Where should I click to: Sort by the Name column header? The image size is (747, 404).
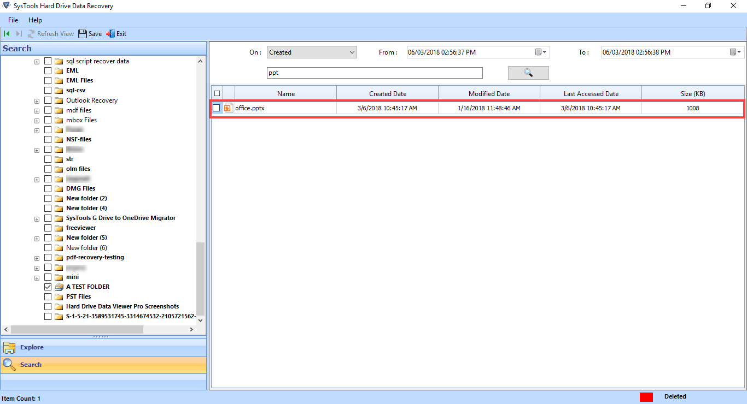point(285,93)
